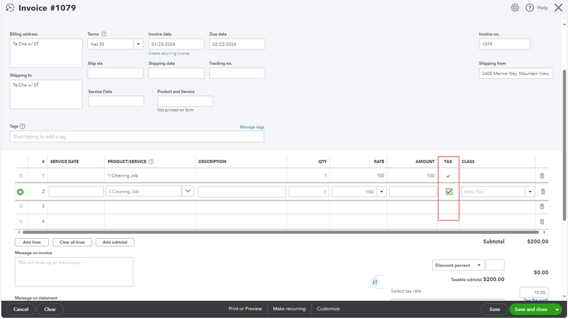
Task: Click the green add line icon on row 2
Action: [x=20, y=192]
